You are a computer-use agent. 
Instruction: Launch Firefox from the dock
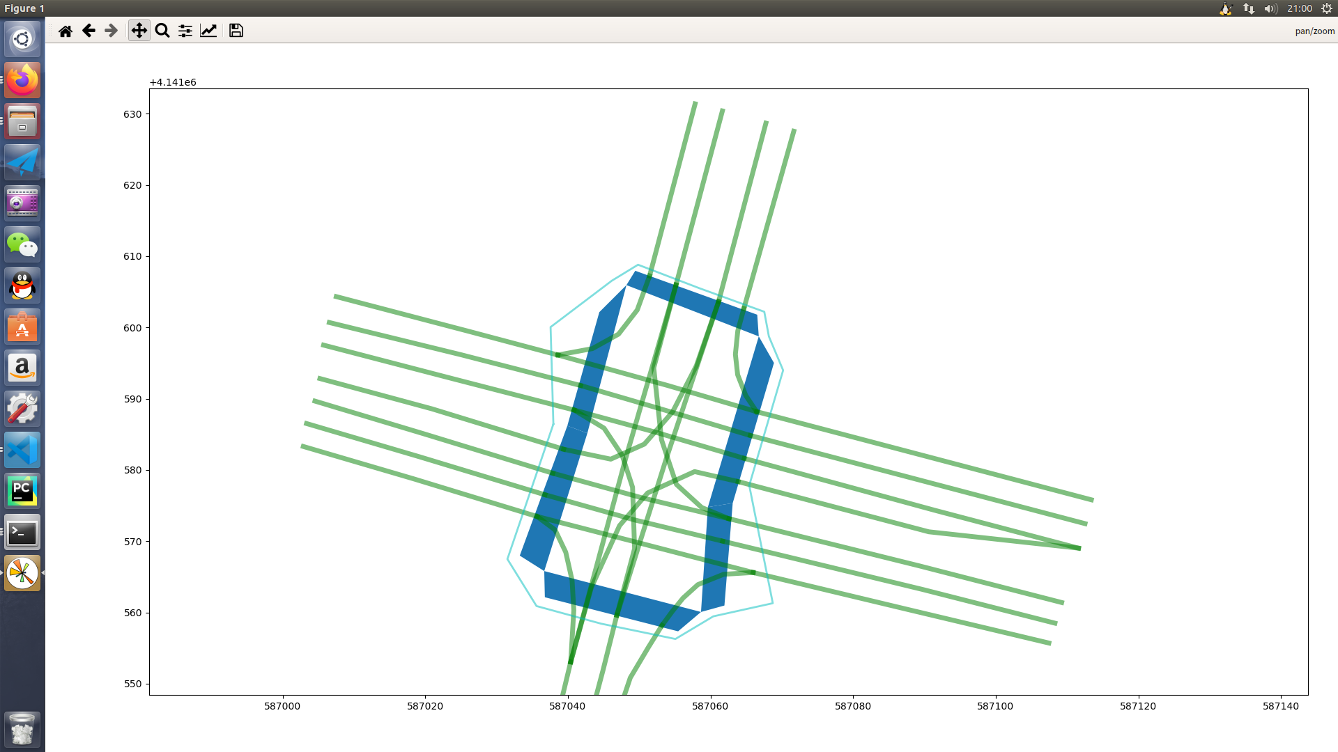22,80
